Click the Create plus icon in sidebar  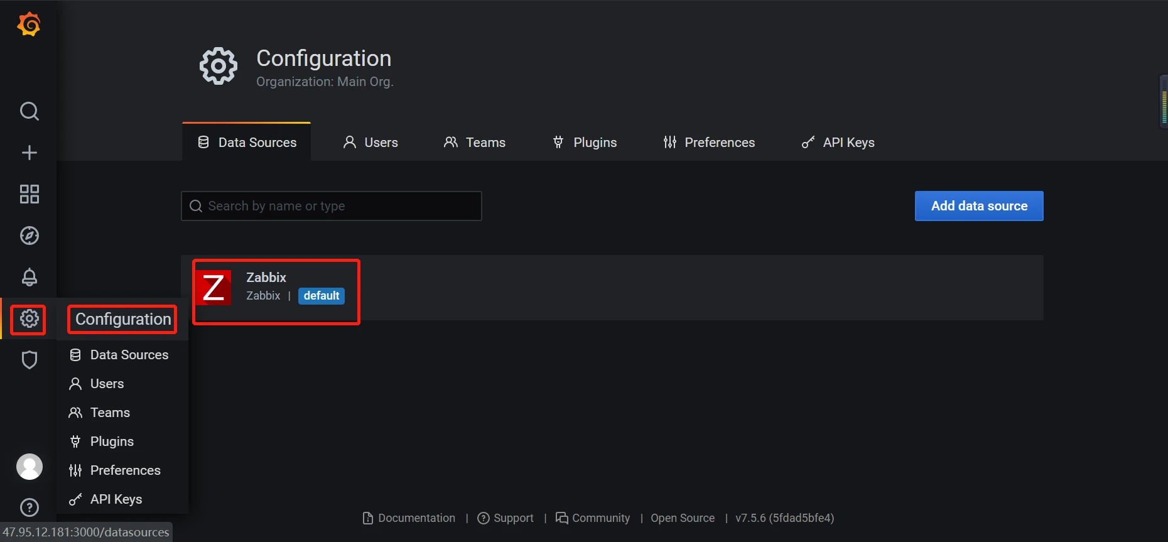30,153
